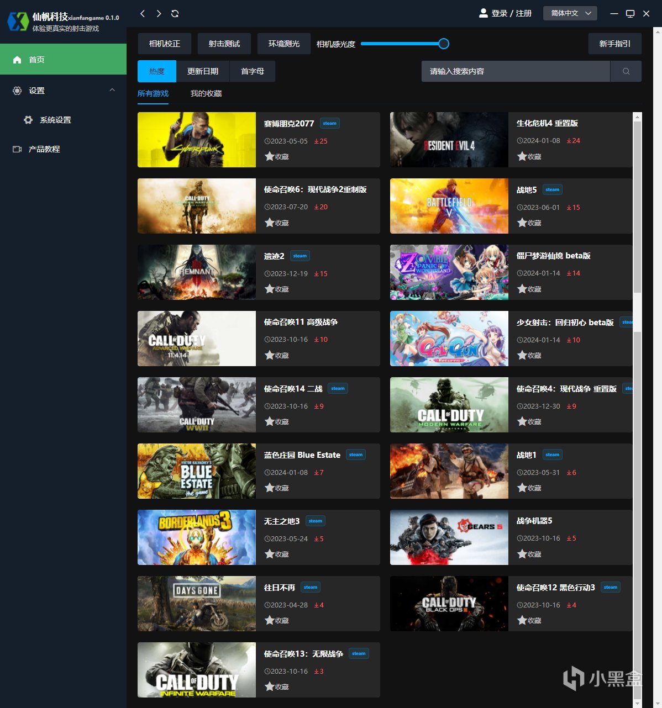Open the Cyberpunk 2077 thumbnail
This screenshot has width=662, height=708.
[197, 140]
